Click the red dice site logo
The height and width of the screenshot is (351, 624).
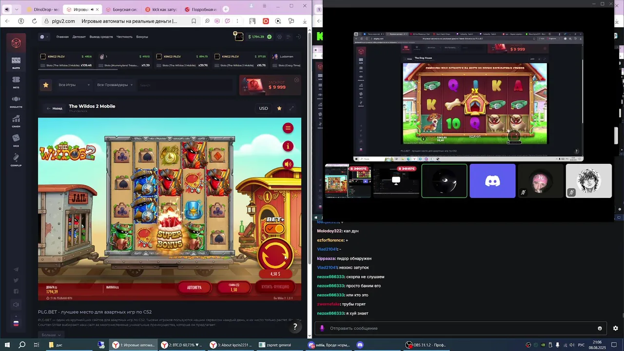coord(16,43)
